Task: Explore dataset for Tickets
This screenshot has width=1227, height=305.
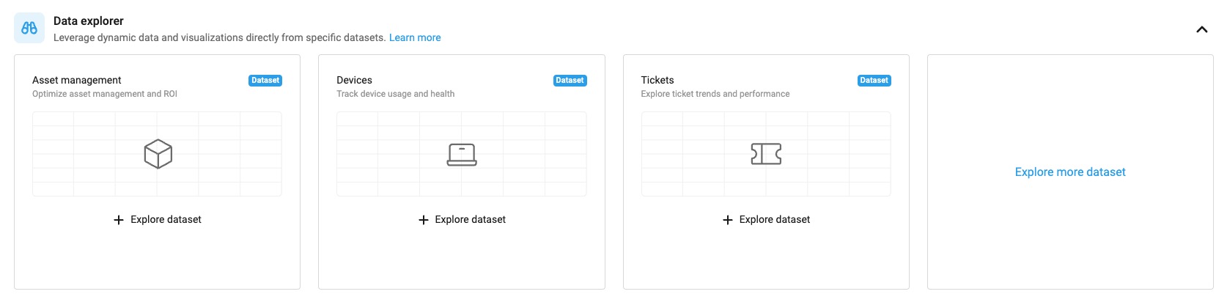Action: (774, 220)
